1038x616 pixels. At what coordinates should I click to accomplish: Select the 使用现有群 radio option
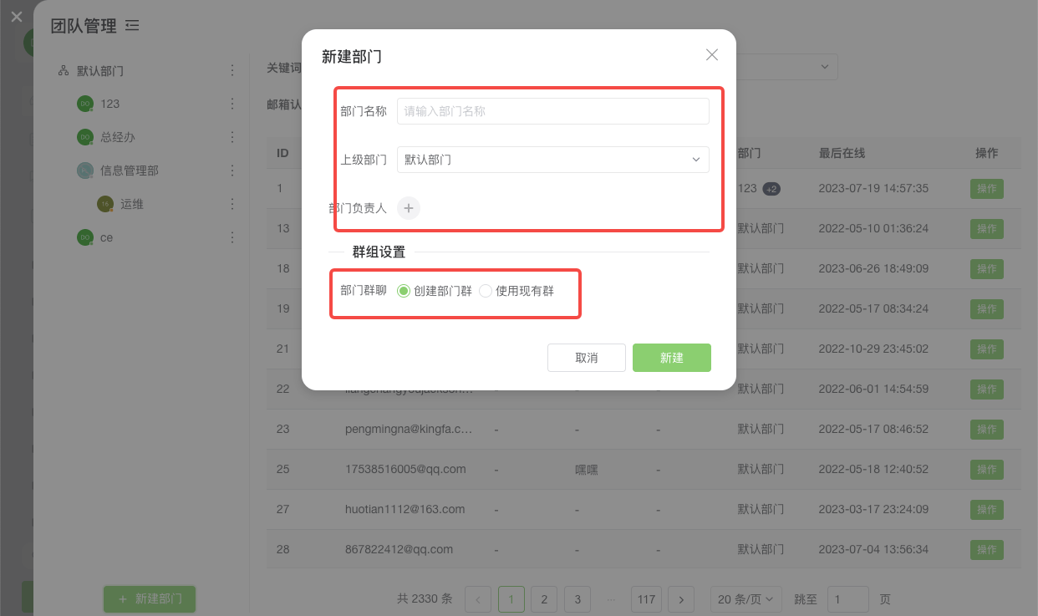(486, 291)
